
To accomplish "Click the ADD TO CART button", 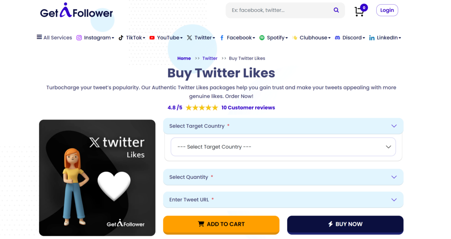I will click(221, 224).
